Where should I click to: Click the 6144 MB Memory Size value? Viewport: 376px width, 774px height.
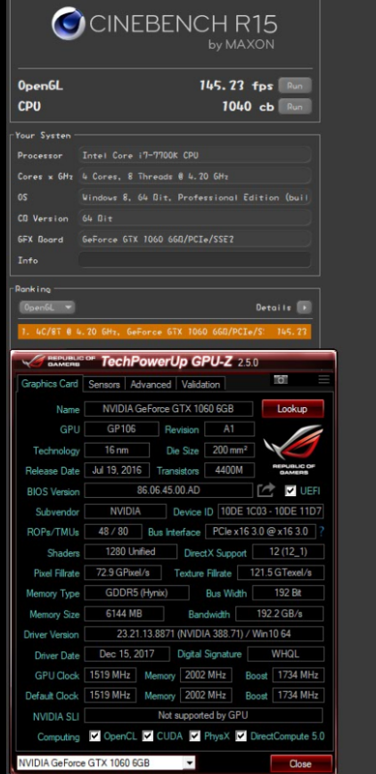[124, 614]
